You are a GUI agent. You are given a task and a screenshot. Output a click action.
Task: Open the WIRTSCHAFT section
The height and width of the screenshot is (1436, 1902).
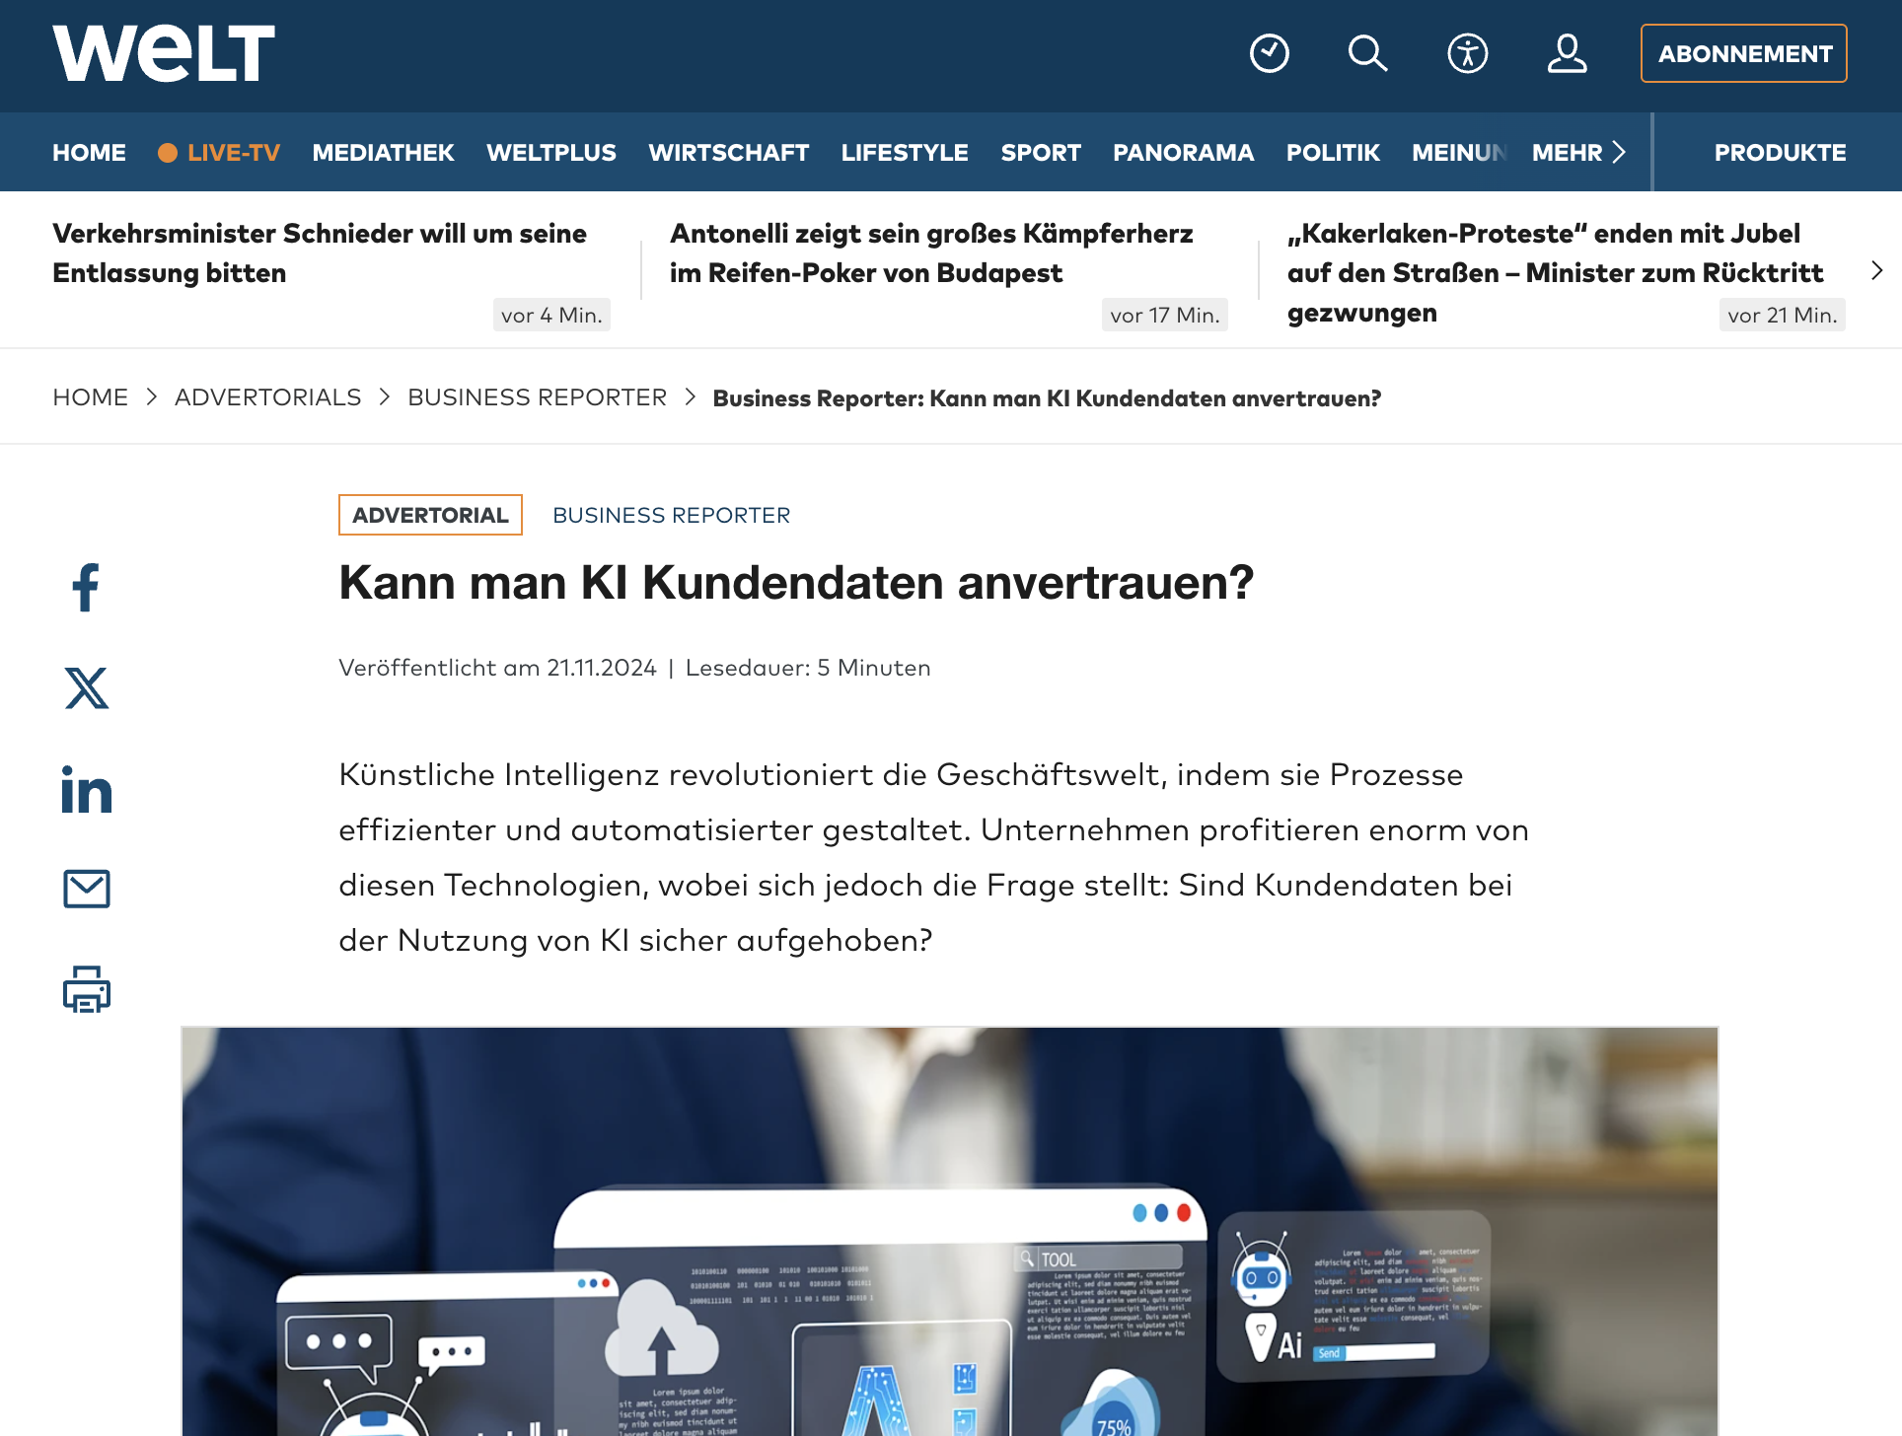[x=729, y=153]
